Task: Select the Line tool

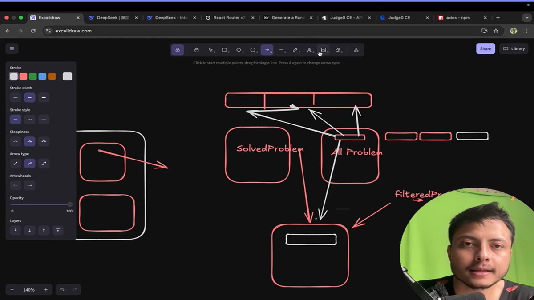Action: pos(281,50)
